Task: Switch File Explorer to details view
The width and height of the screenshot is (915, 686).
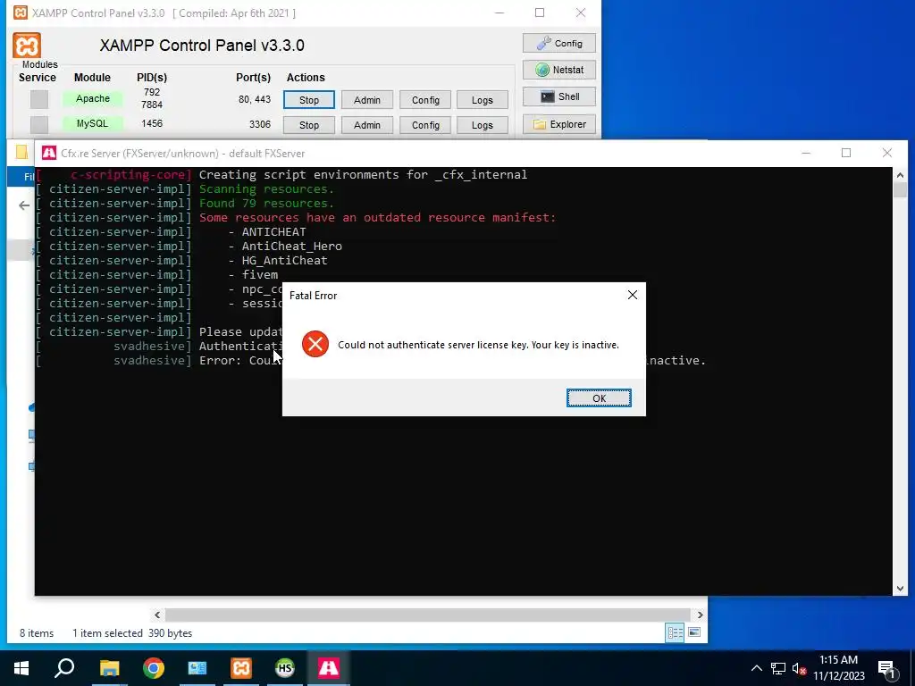Action: (676, 632)
